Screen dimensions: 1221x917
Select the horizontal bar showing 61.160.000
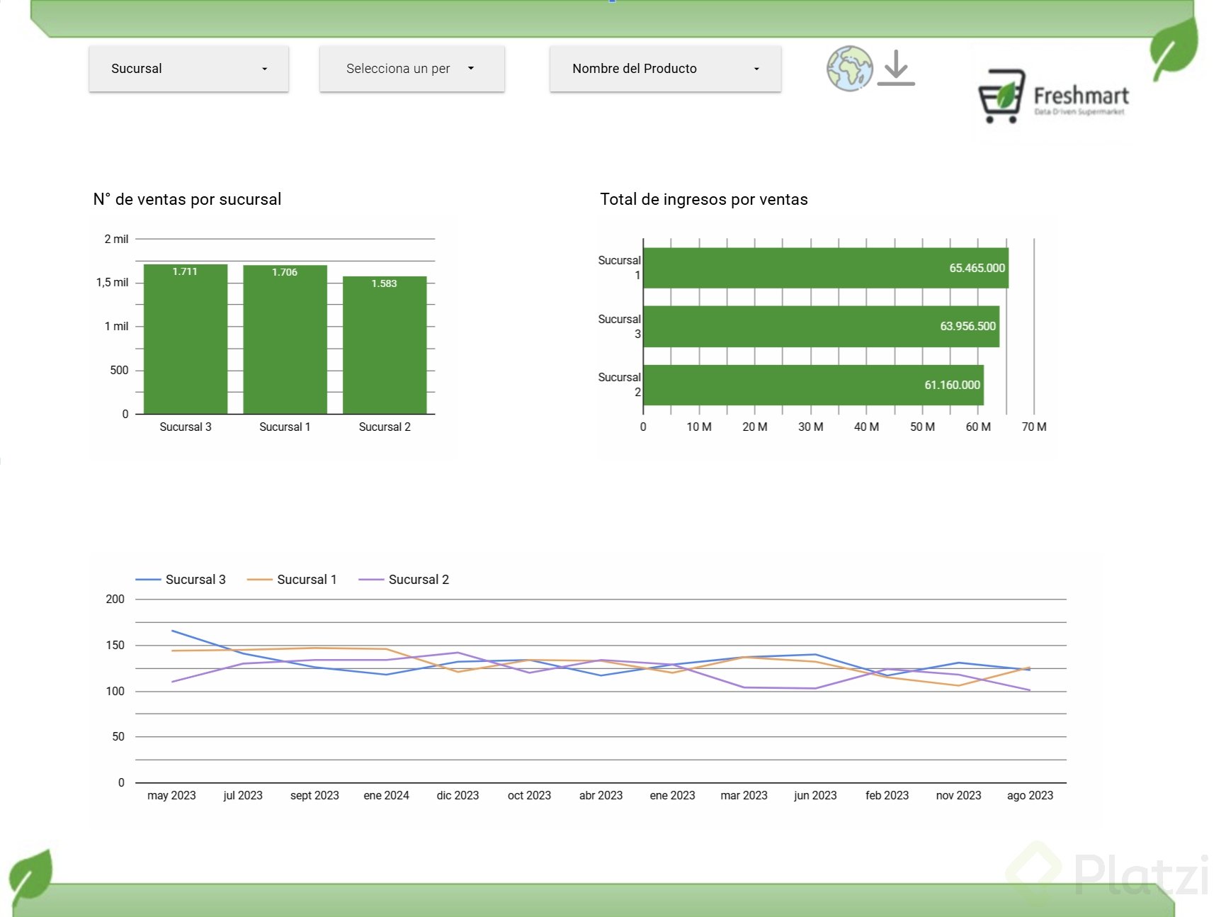tap(814, 385)
